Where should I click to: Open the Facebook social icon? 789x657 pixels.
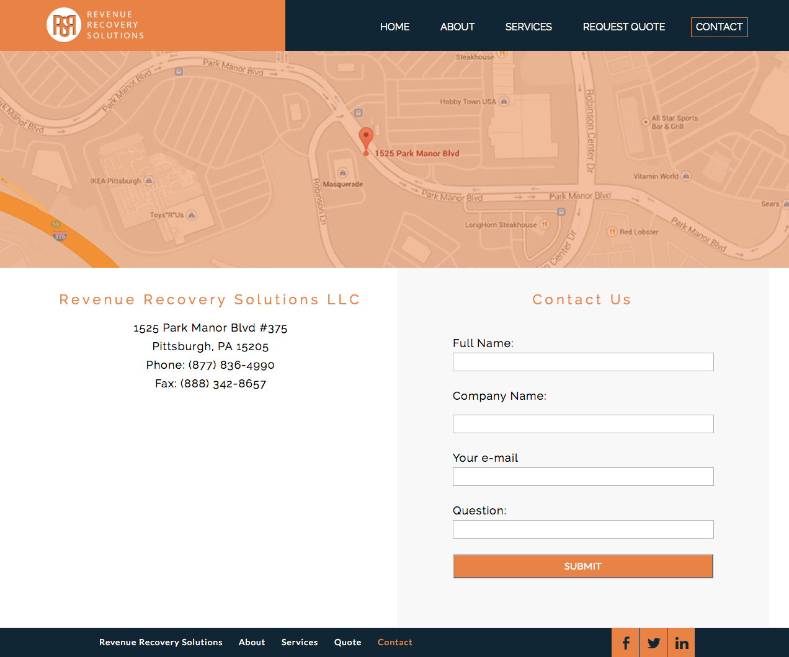(x=626, y=643)
